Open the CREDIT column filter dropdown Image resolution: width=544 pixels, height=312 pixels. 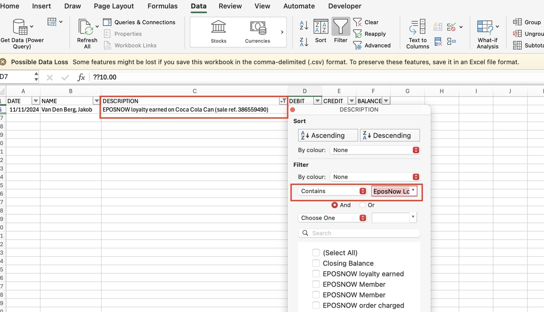(352, 101)
